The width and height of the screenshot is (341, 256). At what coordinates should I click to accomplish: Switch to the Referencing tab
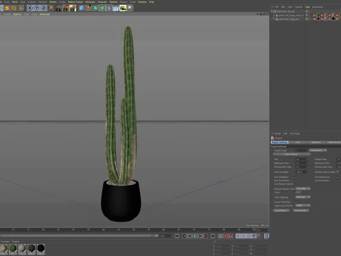[x=334, y=142]
